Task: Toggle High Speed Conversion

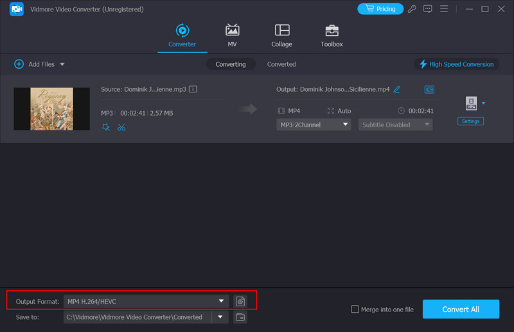Action: tap(456, 64)
